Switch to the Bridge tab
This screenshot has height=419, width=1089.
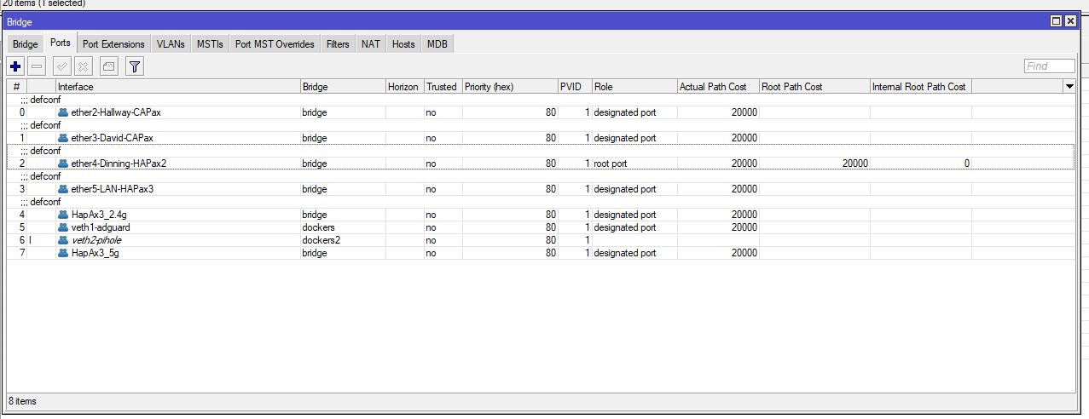click(x=25, y=44)
